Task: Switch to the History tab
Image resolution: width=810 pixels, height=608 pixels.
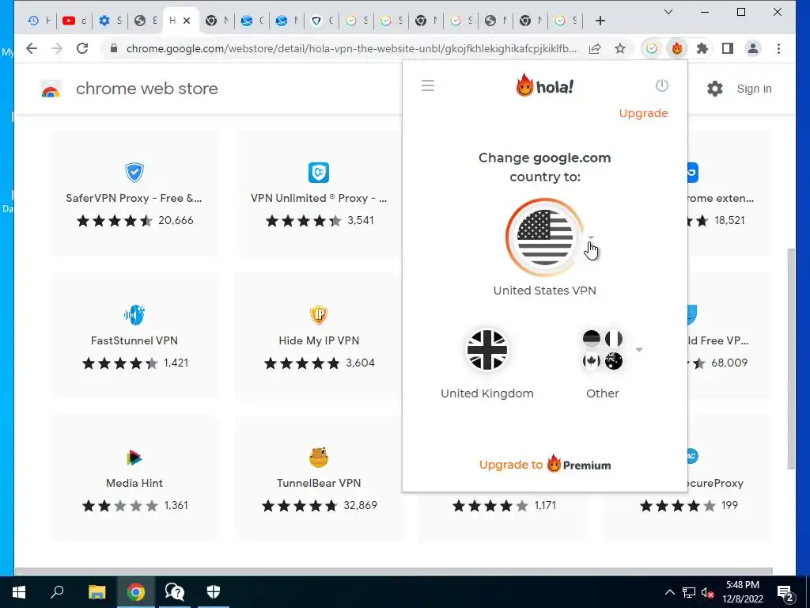Action: [40, 21]
